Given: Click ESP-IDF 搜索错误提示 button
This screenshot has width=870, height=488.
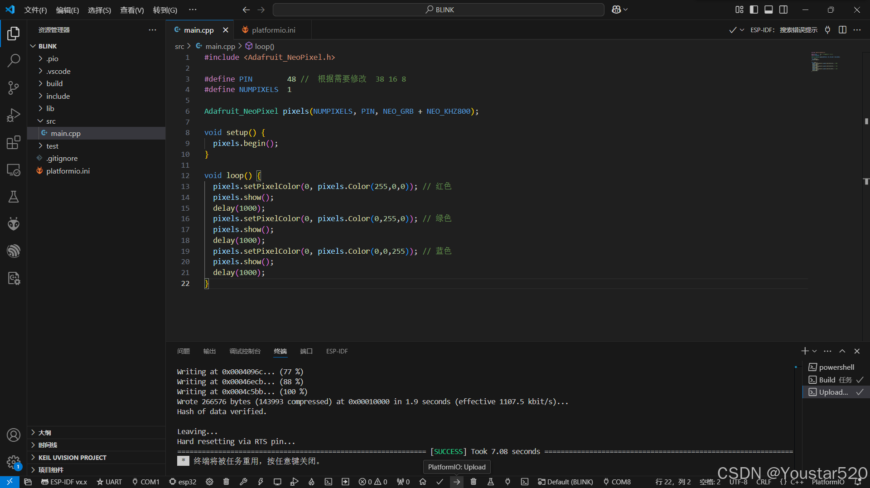Looking at the screenshot, I should [784, 30].
